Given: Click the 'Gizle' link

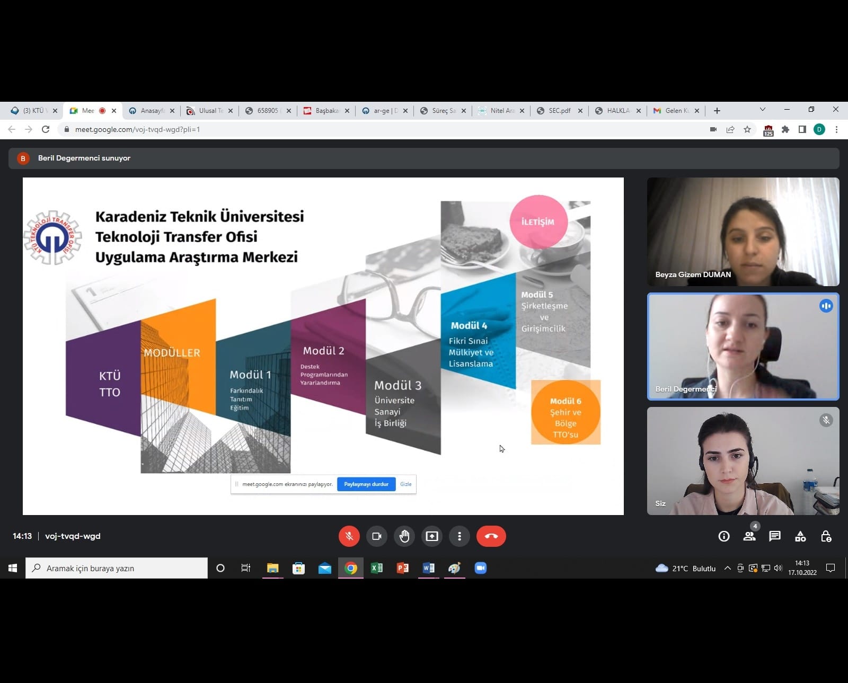Looking at the screenshot, I should tap(406, 484).
